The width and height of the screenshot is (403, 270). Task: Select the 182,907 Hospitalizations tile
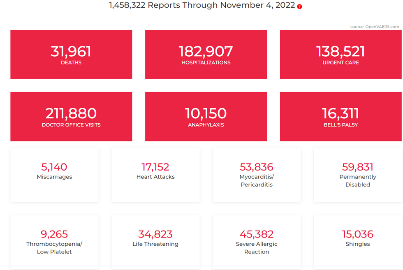click(x=206, y=54)
